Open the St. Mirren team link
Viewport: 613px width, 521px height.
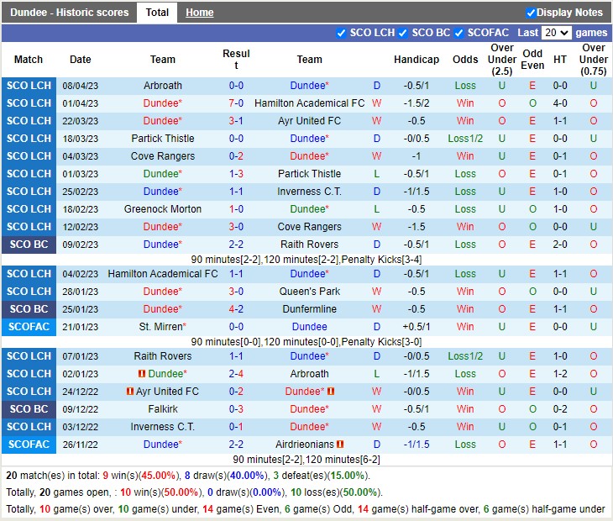coord(162,327)
